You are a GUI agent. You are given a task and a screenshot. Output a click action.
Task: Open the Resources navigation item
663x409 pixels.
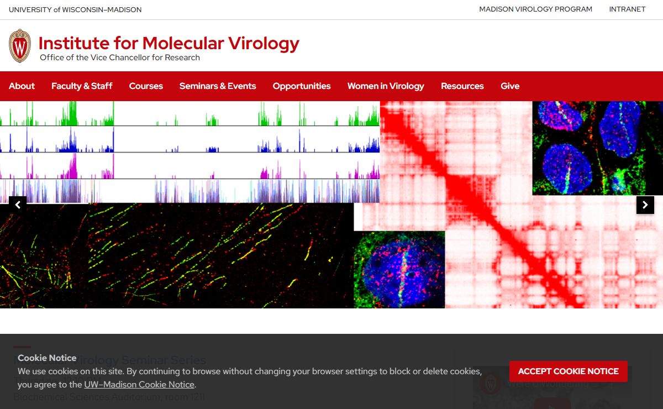[462, 86]
